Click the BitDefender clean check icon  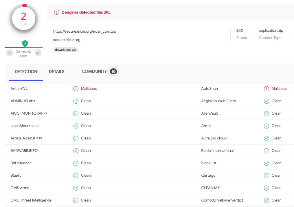point(76,163)
